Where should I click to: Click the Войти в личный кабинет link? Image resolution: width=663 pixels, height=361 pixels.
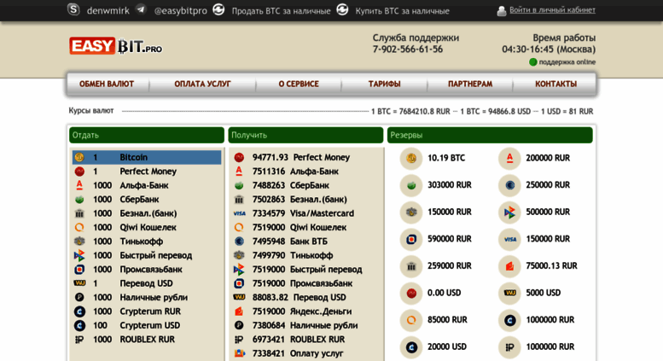[x=552, y=9]
